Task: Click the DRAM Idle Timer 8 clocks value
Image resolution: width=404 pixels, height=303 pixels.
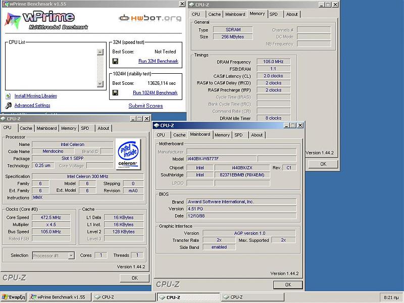Action: click(273, 118)
